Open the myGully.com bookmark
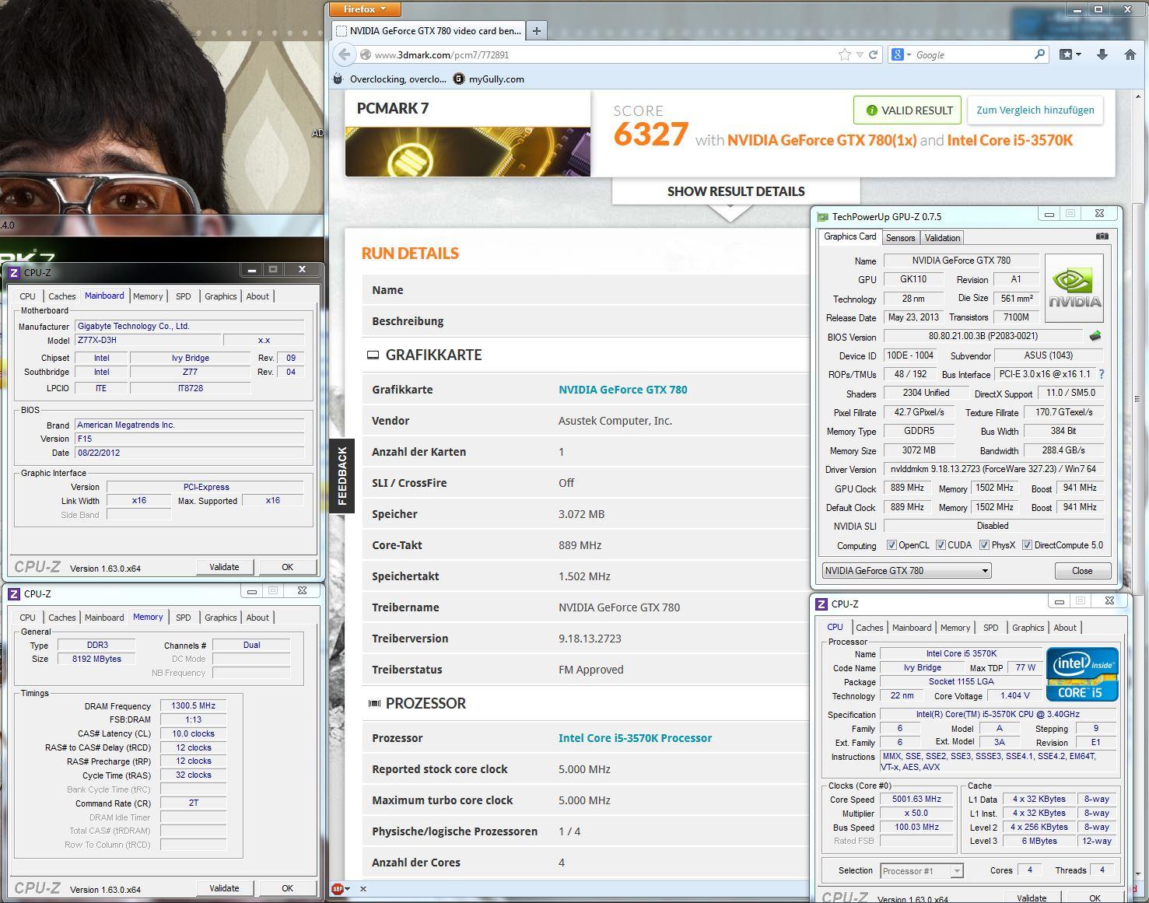This screenshot has height=903, width=1149. (489, 79)
